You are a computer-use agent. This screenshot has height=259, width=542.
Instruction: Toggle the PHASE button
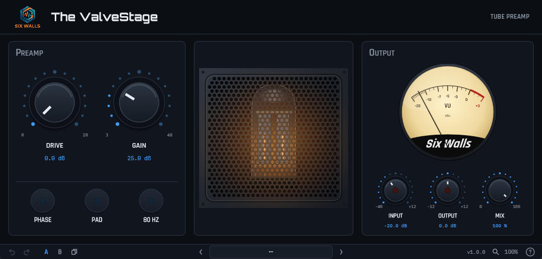point(43,201)
